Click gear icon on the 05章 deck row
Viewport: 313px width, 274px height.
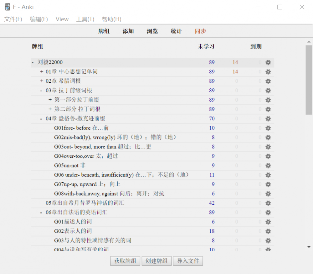268,203
